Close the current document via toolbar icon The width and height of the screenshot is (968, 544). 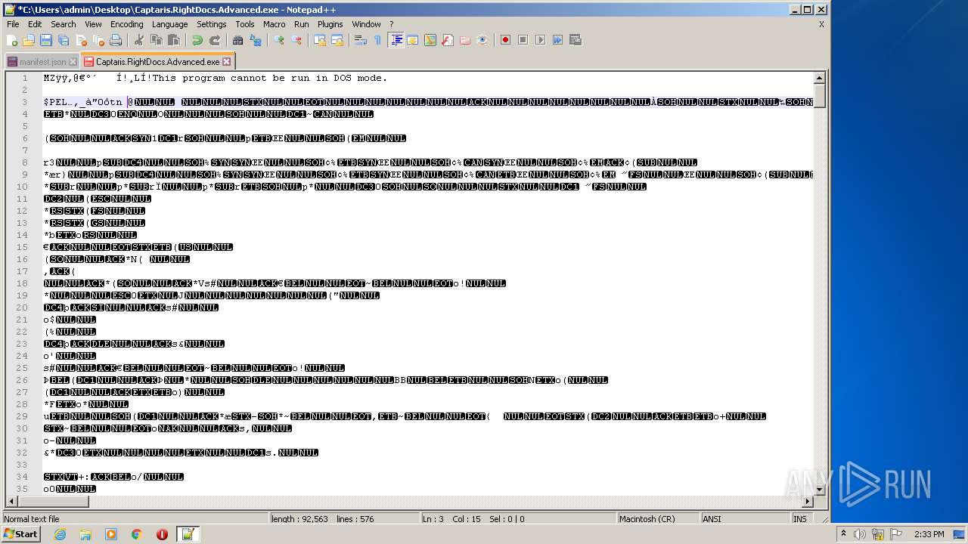coord(81,40)
